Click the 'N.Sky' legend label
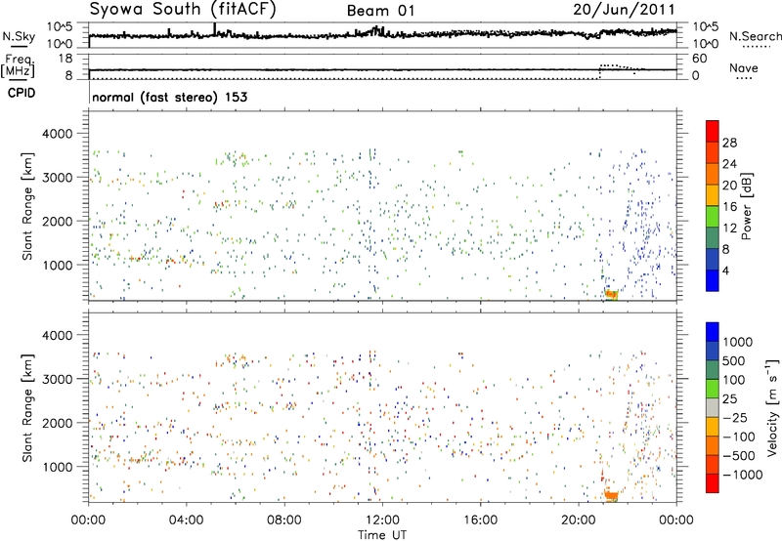Screen dimensions: 782x541 [x=19, y=36]
